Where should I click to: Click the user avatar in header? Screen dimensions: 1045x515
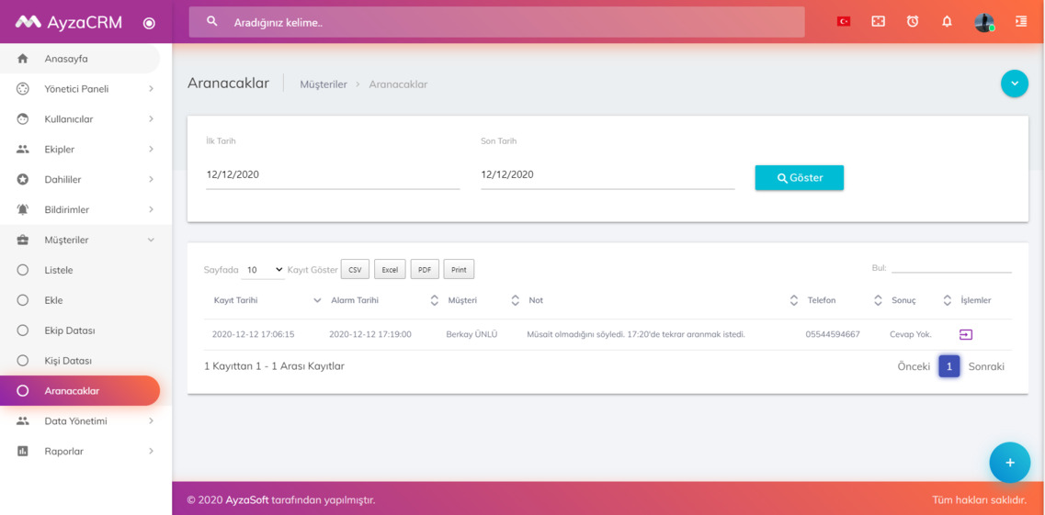coord(983,22)
